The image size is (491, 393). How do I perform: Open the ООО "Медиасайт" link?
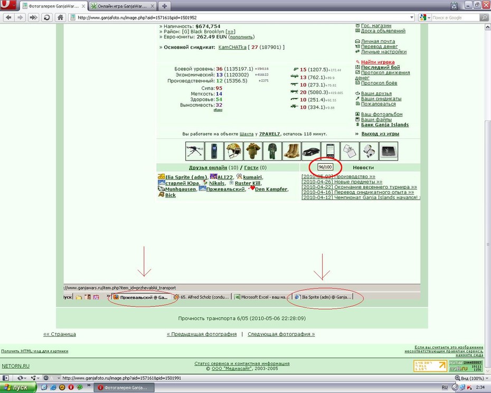(x=231, y=369)
